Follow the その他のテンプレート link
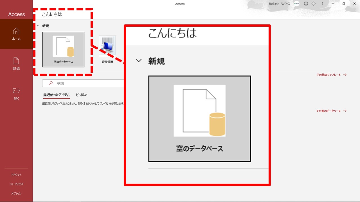The image size is (360, 202). pos(331,75)
